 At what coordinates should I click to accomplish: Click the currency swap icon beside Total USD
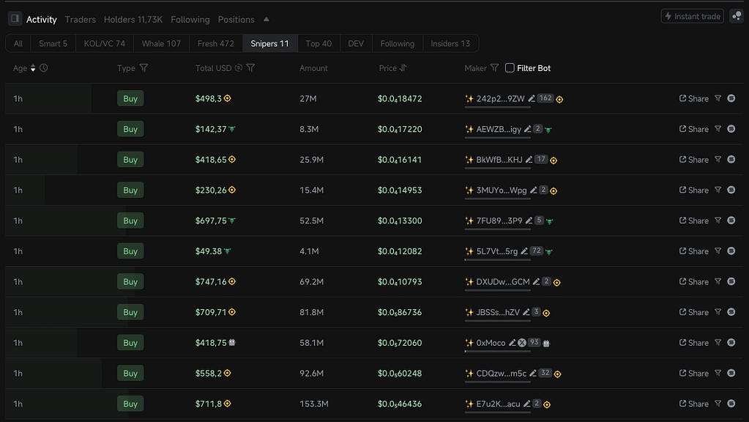pyautogui.click(x=239, y=68)
